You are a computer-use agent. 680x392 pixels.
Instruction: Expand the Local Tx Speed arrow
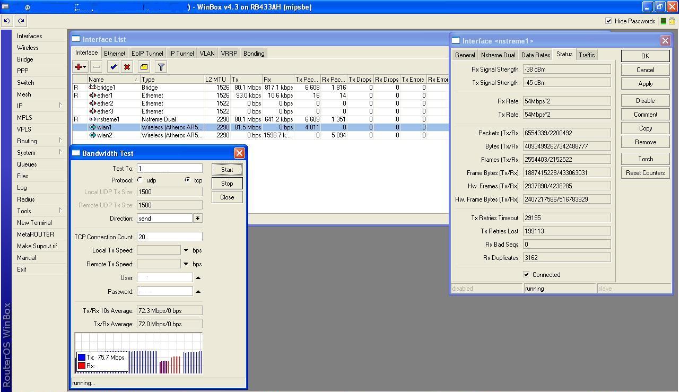pyautogui.click(x=186, y=250)
